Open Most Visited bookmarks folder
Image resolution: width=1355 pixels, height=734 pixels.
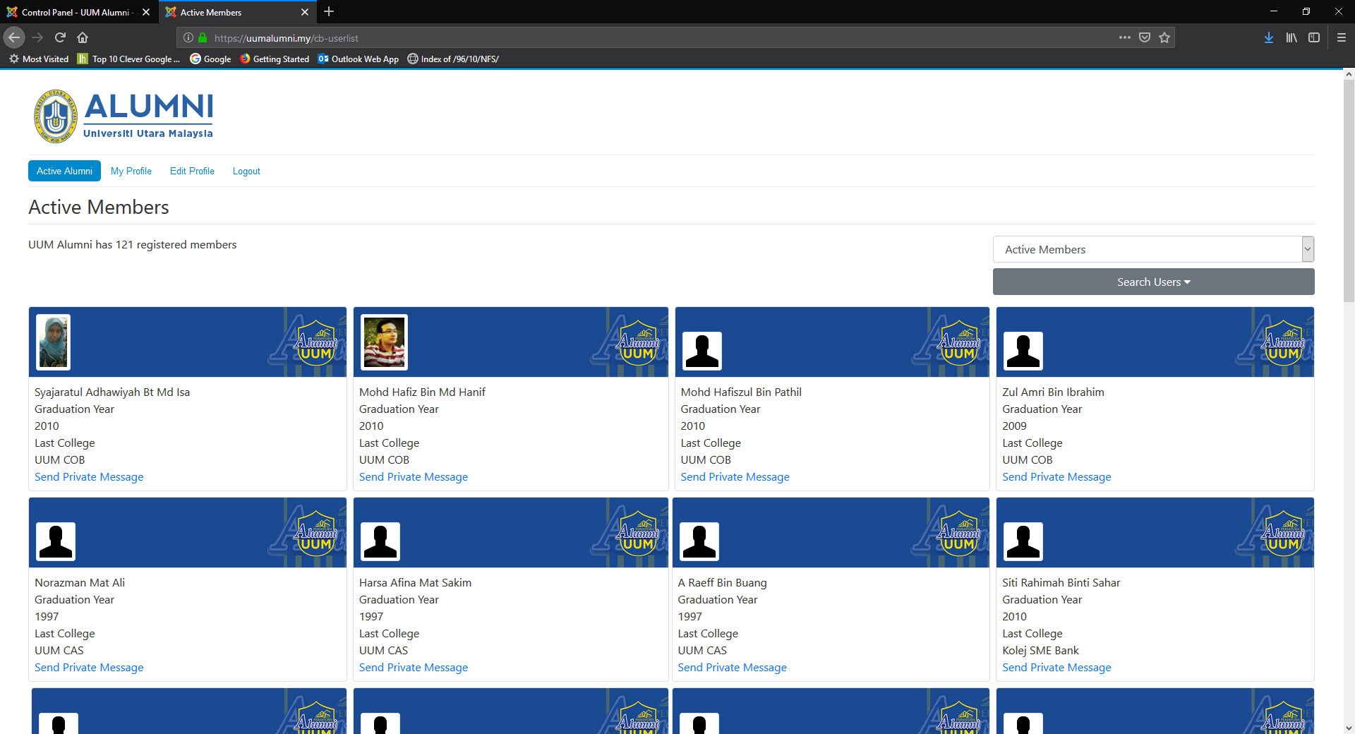(x=39, y=59)
